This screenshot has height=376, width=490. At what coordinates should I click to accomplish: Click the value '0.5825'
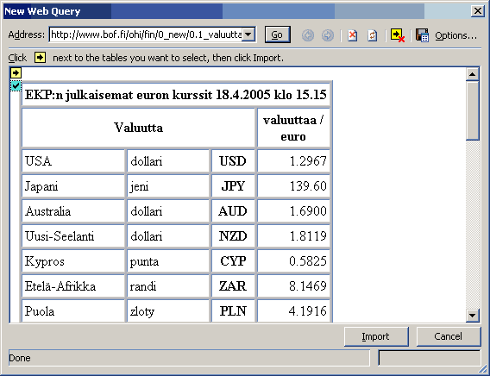pos(308,261)
